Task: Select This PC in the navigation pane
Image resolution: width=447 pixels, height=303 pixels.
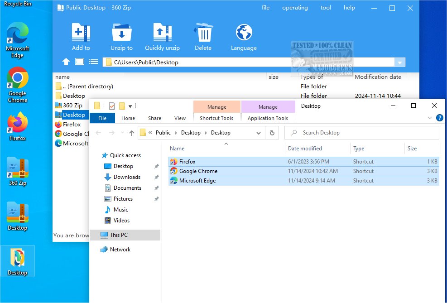Action: pyautogui.click(x=119, y=235)
